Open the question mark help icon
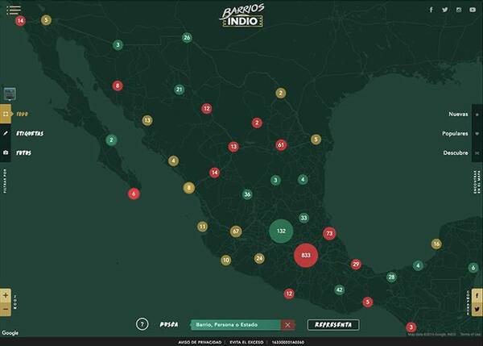Screen dimensions: 483x346 pyautogui.click(x=142, y=324)
